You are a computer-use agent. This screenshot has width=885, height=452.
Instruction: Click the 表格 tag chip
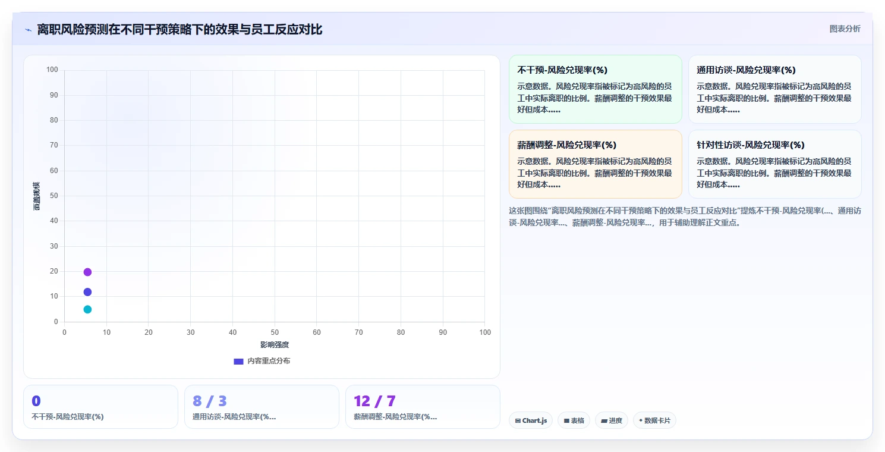pos(574,420)
